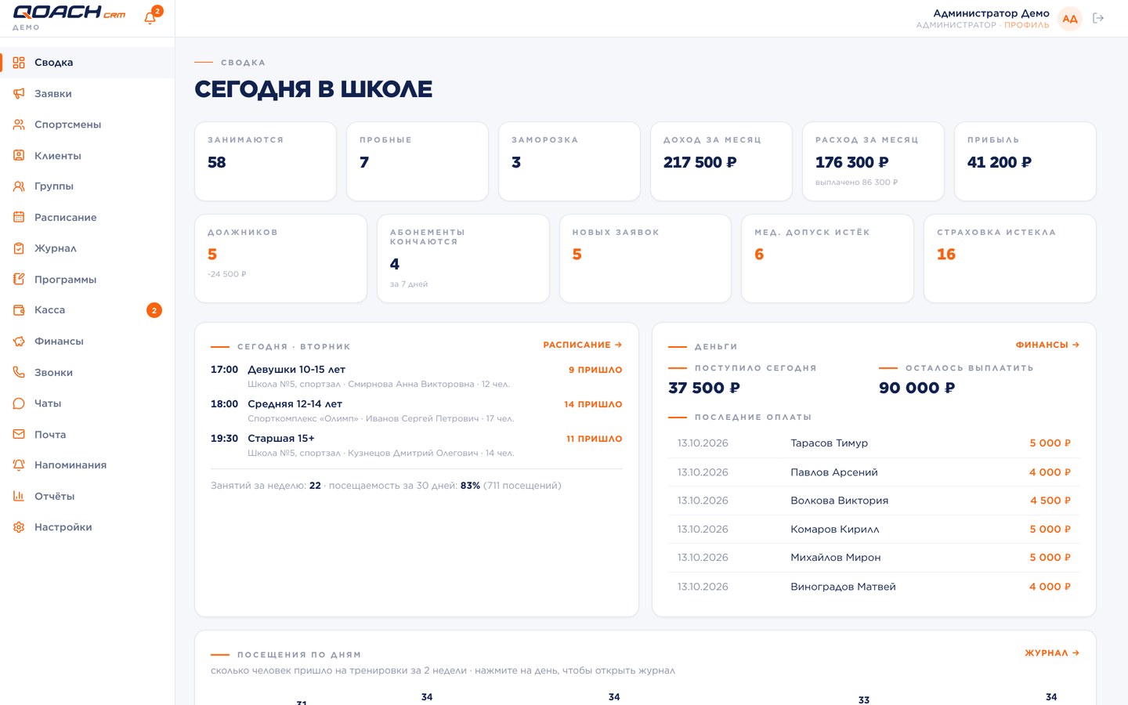Image resolution: width=1128 pixels, height=705 pixels.
Task: Click the Волкова Виктория payment row
Action: pos(874,501)
